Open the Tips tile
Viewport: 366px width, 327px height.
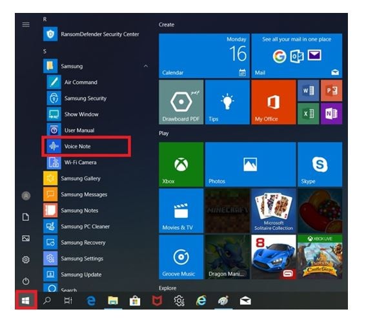227,102
